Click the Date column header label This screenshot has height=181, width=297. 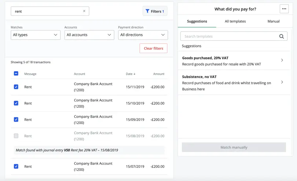[x=129, y=74]
